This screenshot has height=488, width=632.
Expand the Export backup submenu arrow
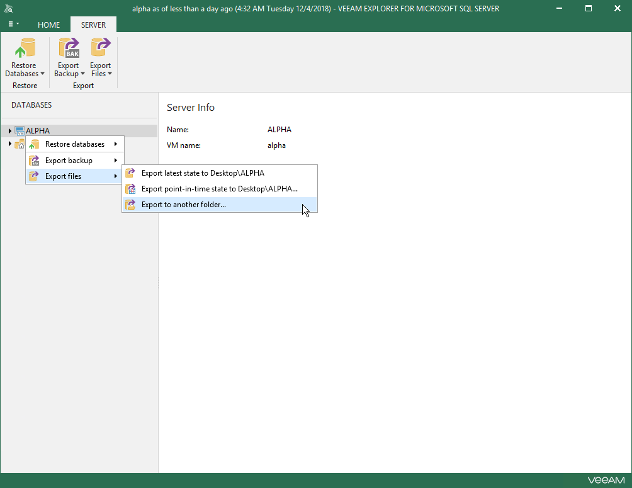(x=116, y=161)
